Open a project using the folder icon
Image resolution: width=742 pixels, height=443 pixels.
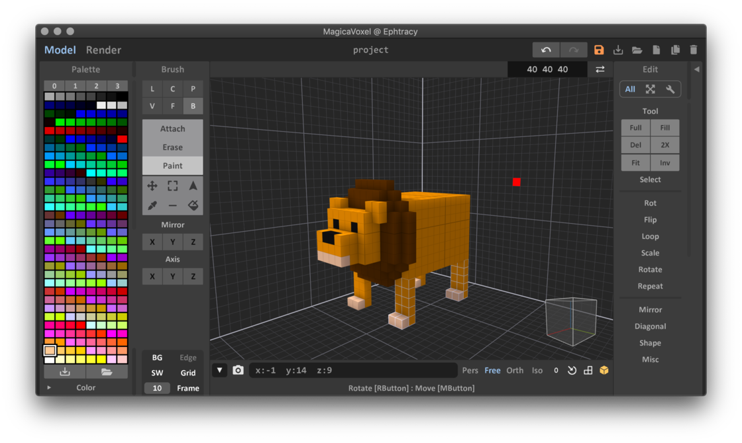[637, 49]
